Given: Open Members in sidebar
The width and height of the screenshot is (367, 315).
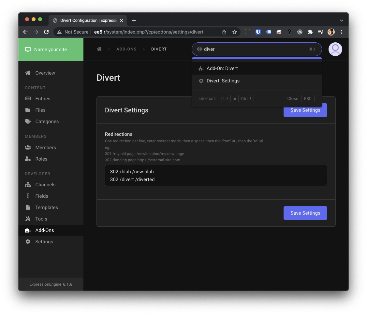Looking at the screenshot, I should click(x=51, y=148).
